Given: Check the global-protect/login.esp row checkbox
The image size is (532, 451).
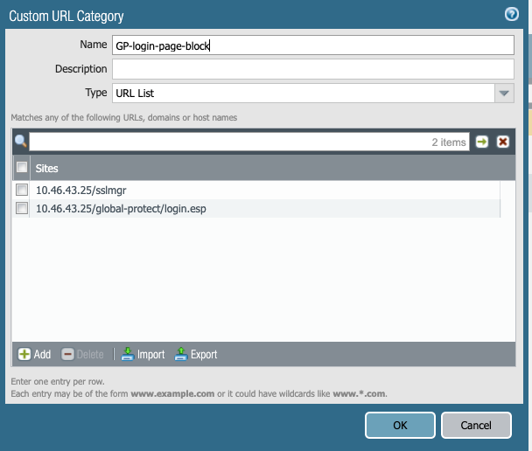Looking at the screenshot, I should pos(22,208).
